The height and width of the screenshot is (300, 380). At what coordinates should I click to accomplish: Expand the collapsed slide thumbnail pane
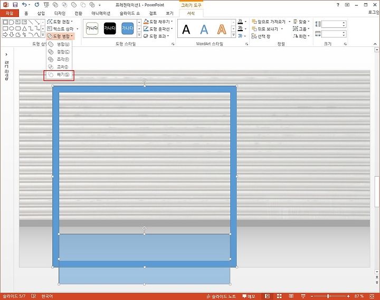tap(6, 54)
